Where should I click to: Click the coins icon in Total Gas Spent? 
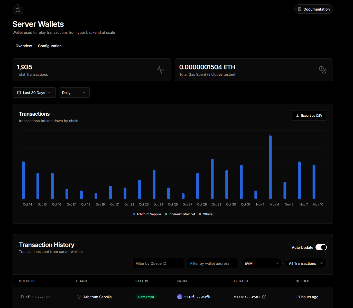click(x=322, y=70)
